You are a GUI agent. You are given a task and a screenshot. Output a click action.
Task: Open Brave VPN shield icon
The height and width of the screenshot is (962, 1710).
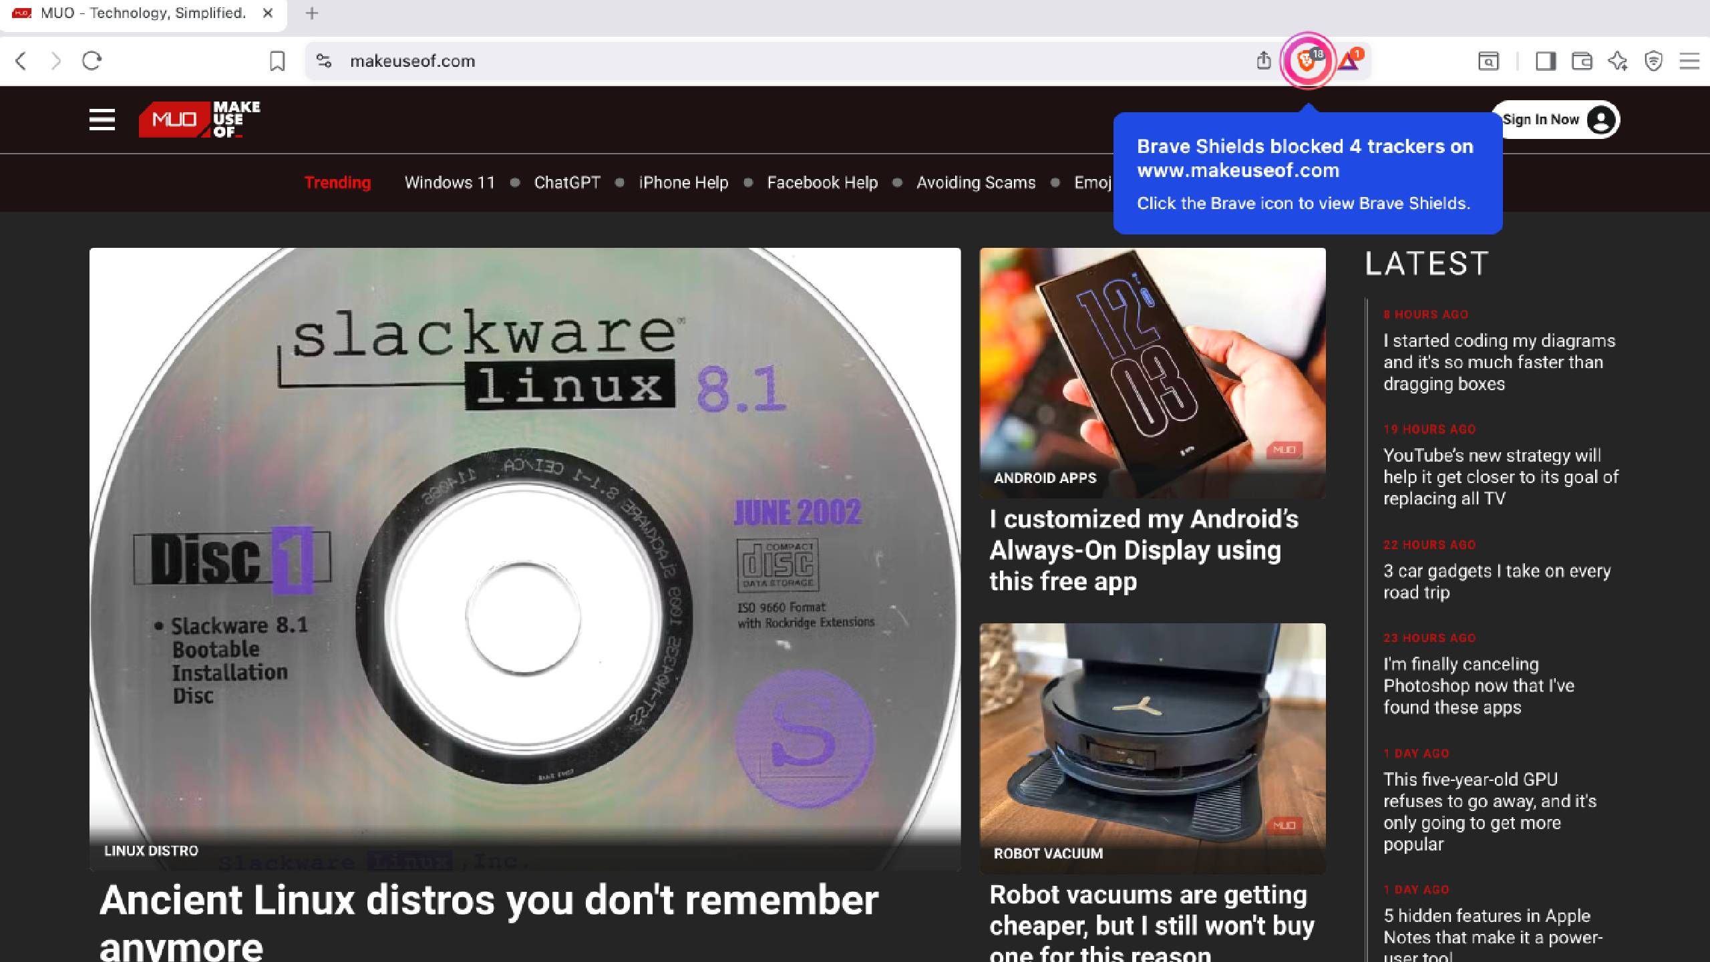pyautogui.click(x=1653, y=61)
